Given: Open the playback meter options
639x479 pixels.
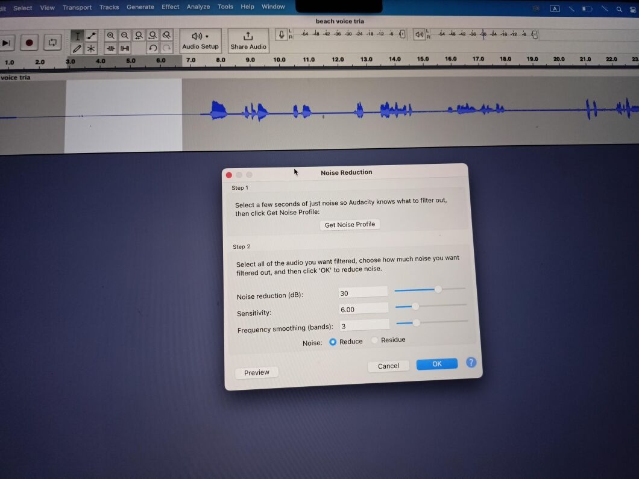Looking at the screenshot, I should [x=420, y=34].
